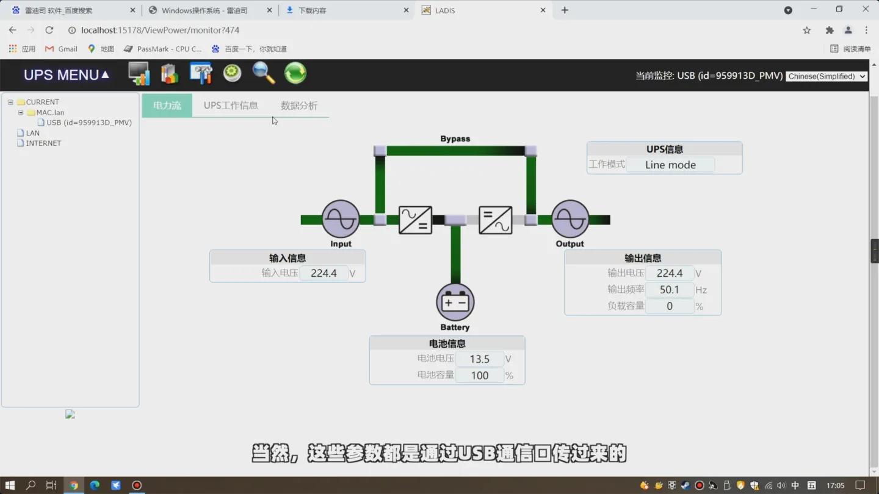Open the 数据分析 tab
Viewport: 879px width, 494px height.
(298, 105)
